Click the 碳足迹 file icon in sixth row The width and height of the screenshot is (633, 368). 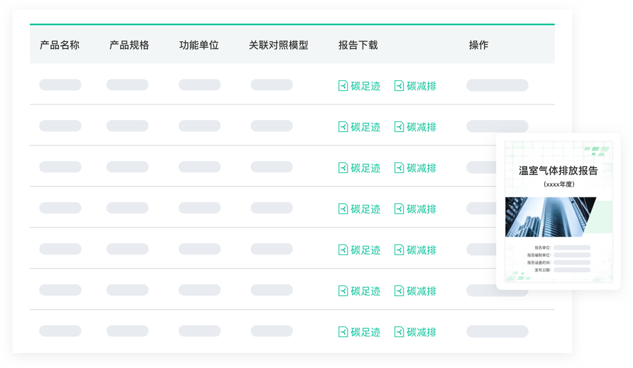(x=343, y=291)
